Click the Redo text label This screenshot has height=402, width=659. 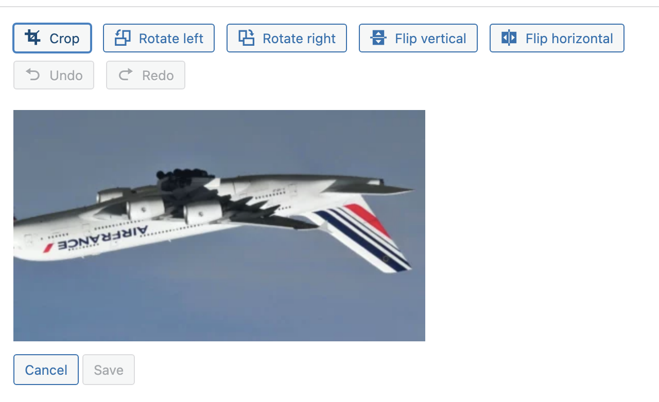158,76
